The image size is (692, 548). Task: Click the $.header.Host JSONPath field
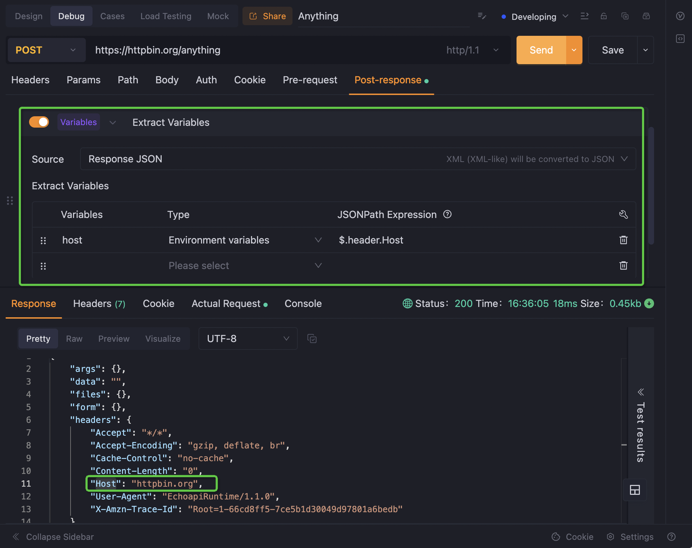pos(474,240)
